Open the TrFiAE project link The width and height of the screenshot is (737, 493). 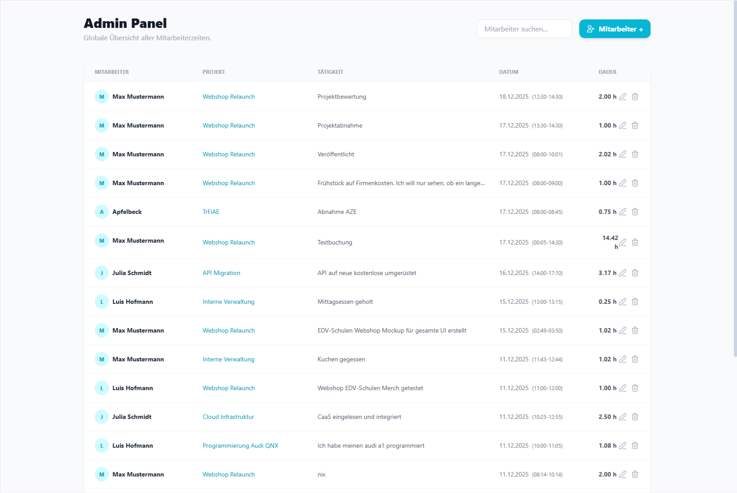[x=211, y=212]
